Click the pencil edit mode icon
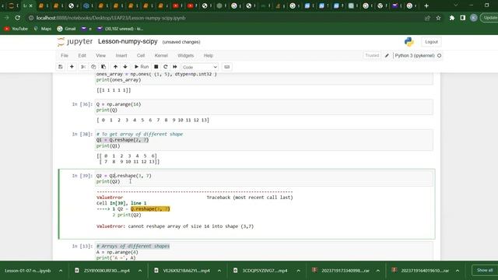 pos(387,55)
